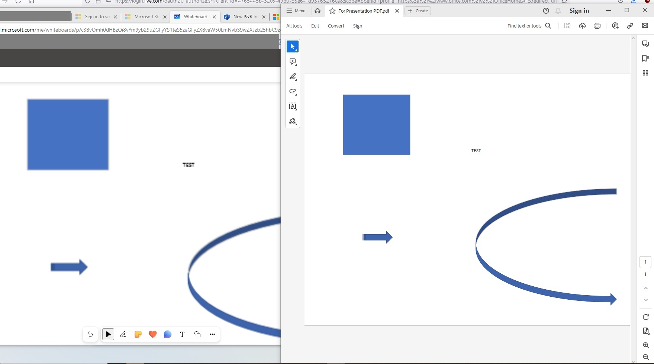Upload the file to cloud storage

582,26
